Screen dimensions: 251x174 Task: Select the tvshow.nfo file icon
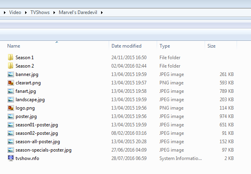(x=11, y=158)
